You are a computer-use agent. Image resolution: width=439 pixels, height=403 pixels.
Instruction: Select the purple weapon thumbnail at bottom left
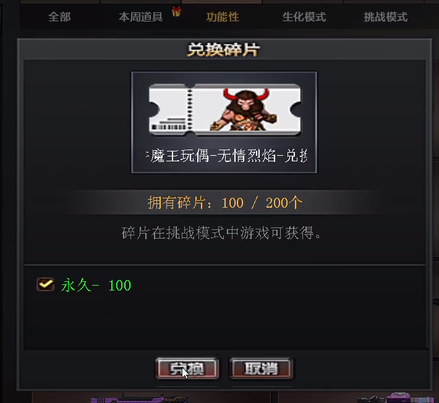click(x=139, y=399)
